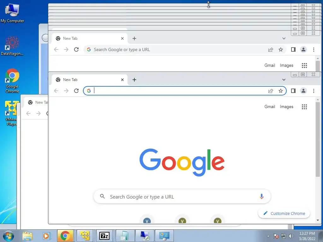Share this page icon in front window omnibox
The width and height of the screenshot is (323, 242).
(271, 91)
